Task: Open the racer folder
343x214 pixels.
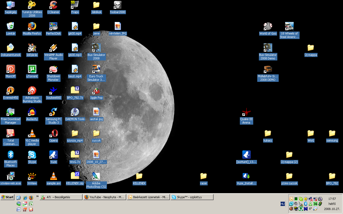Action: (x=203, y=179)
